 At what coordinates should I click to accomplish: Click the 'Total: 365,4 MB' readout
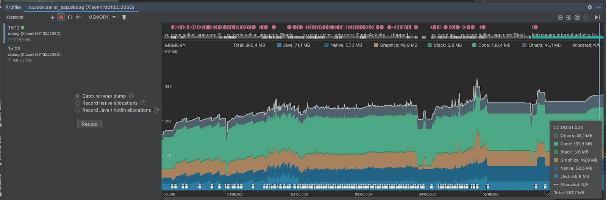pos(249,45)
